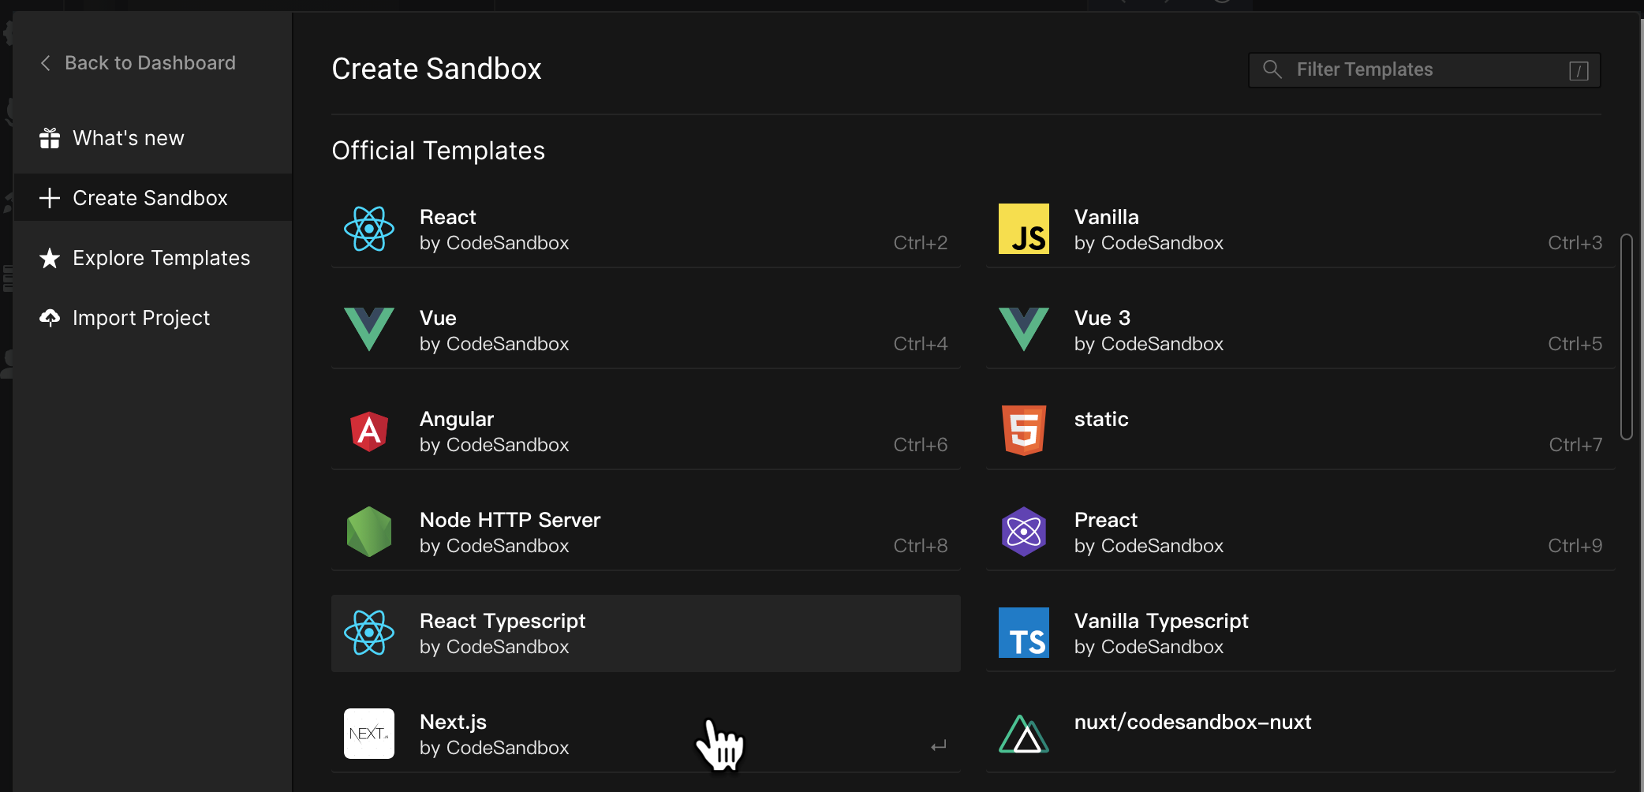This screenshot has height=792, width=1644.
Task: Pick the Node HTTP Server name
Action: pyautogui.click(x=510, y=520)
